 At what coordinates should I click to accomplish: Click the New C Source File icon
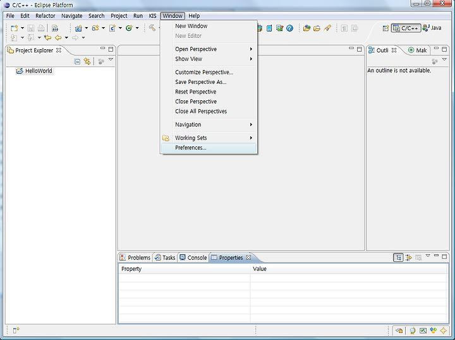click(112, 28)
